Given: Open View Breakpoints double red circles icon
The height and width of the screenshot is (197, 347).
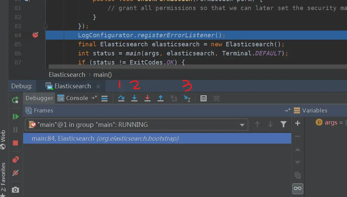Looking at the screenshot, I should 15,159.
